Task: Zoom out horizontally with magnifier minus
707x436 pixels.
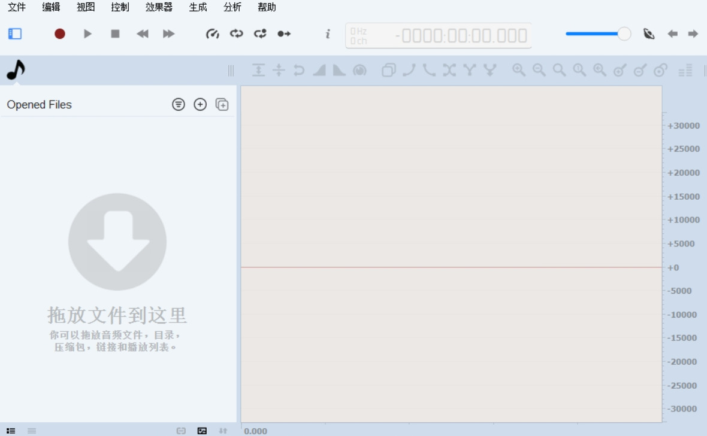Action: (x=539, y=70)
